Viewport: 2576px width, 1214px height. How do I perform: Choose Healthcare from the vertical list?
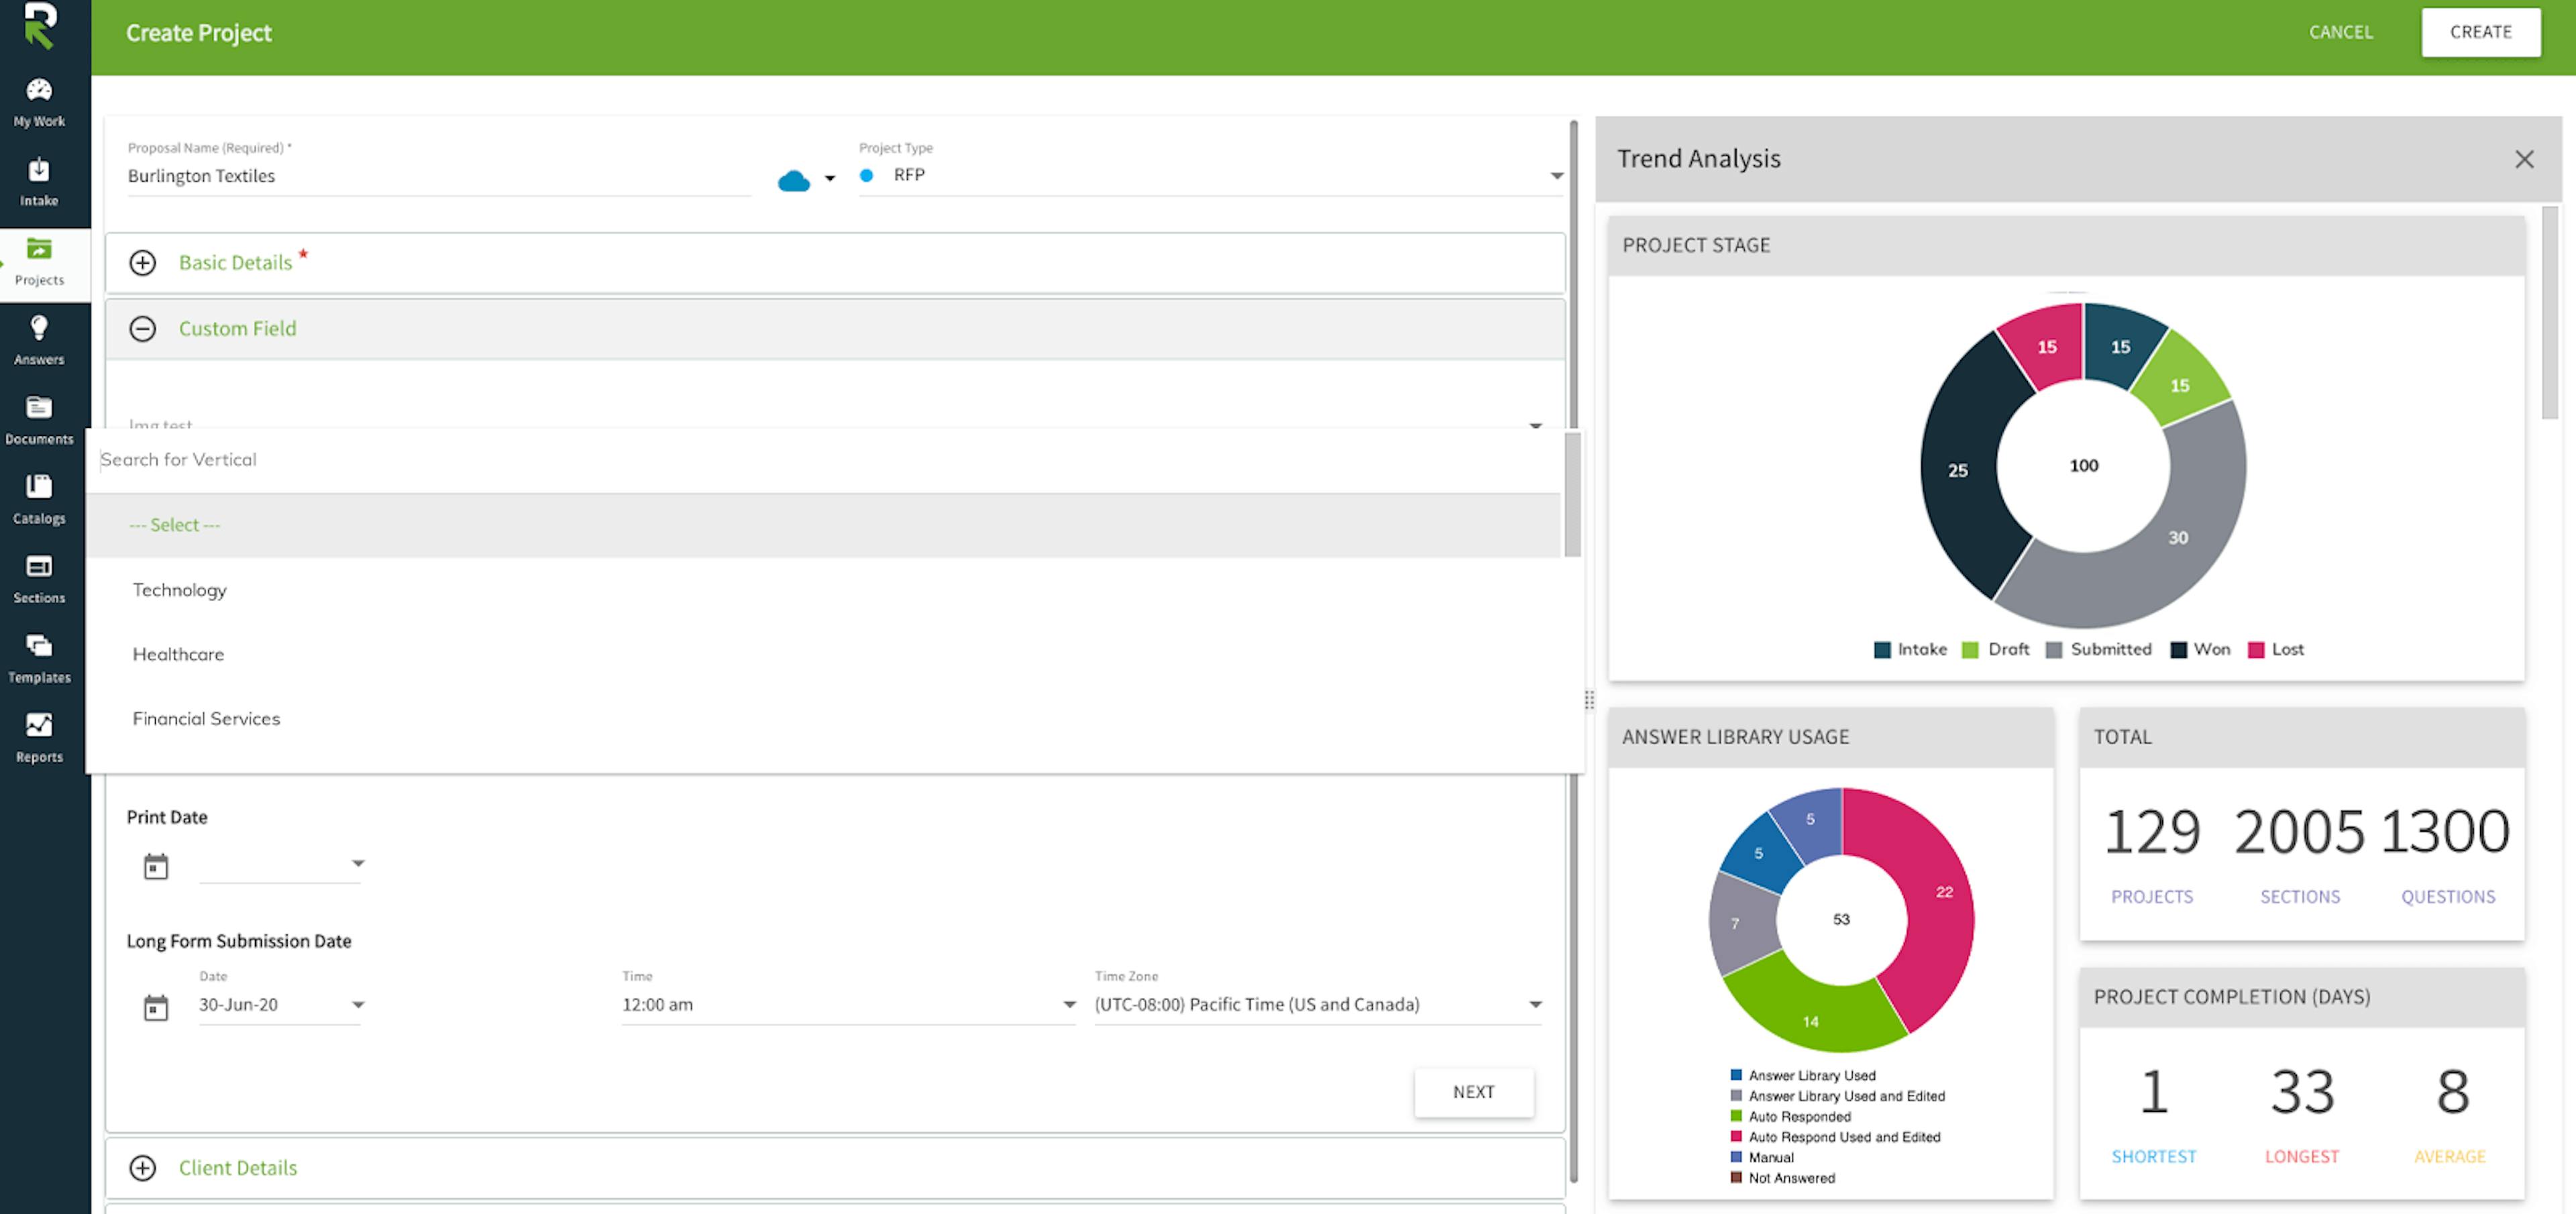click(x=178, y=654)
